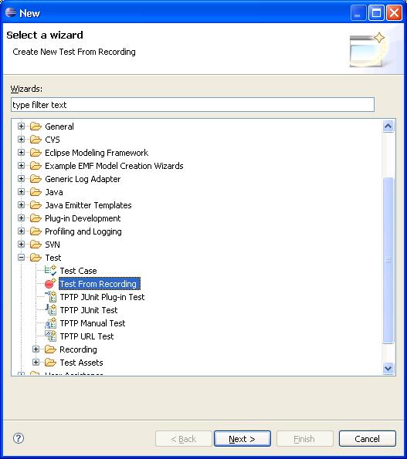The image size is (407, 459).
Task: Expand the Generic Log Adapter node
Action: point(21,178)
